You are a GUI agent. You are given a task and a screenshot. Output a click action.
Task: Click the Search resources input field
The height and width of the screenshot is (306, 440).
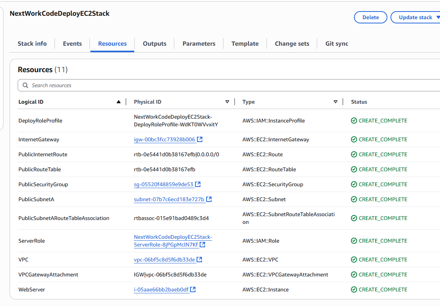tap(115, 85)
